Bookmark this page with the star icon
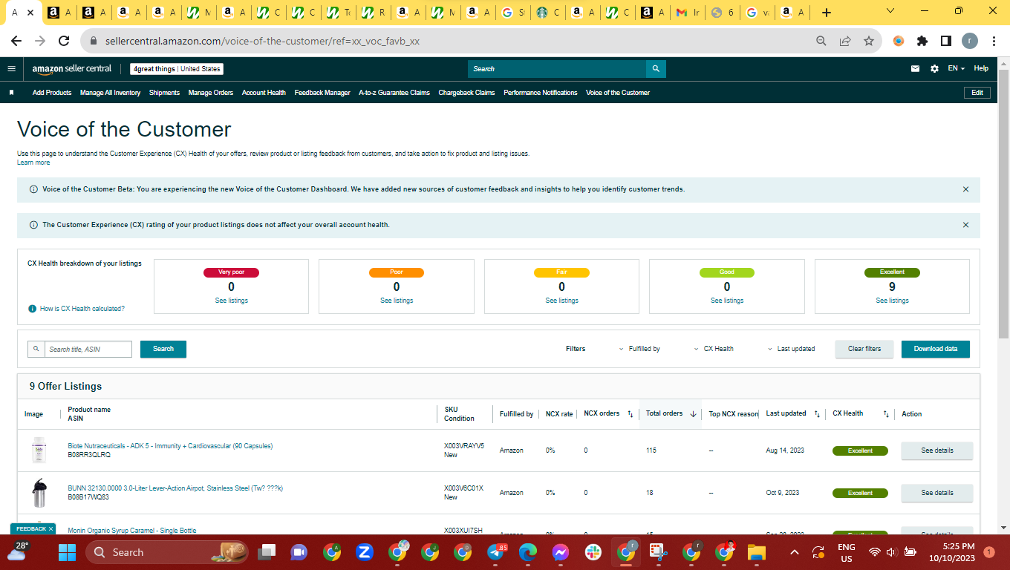1010x570 pixels. [869, 42]
